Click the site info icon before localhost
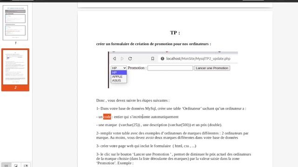This screenshot has width=298, height=167. coord(163,59)
